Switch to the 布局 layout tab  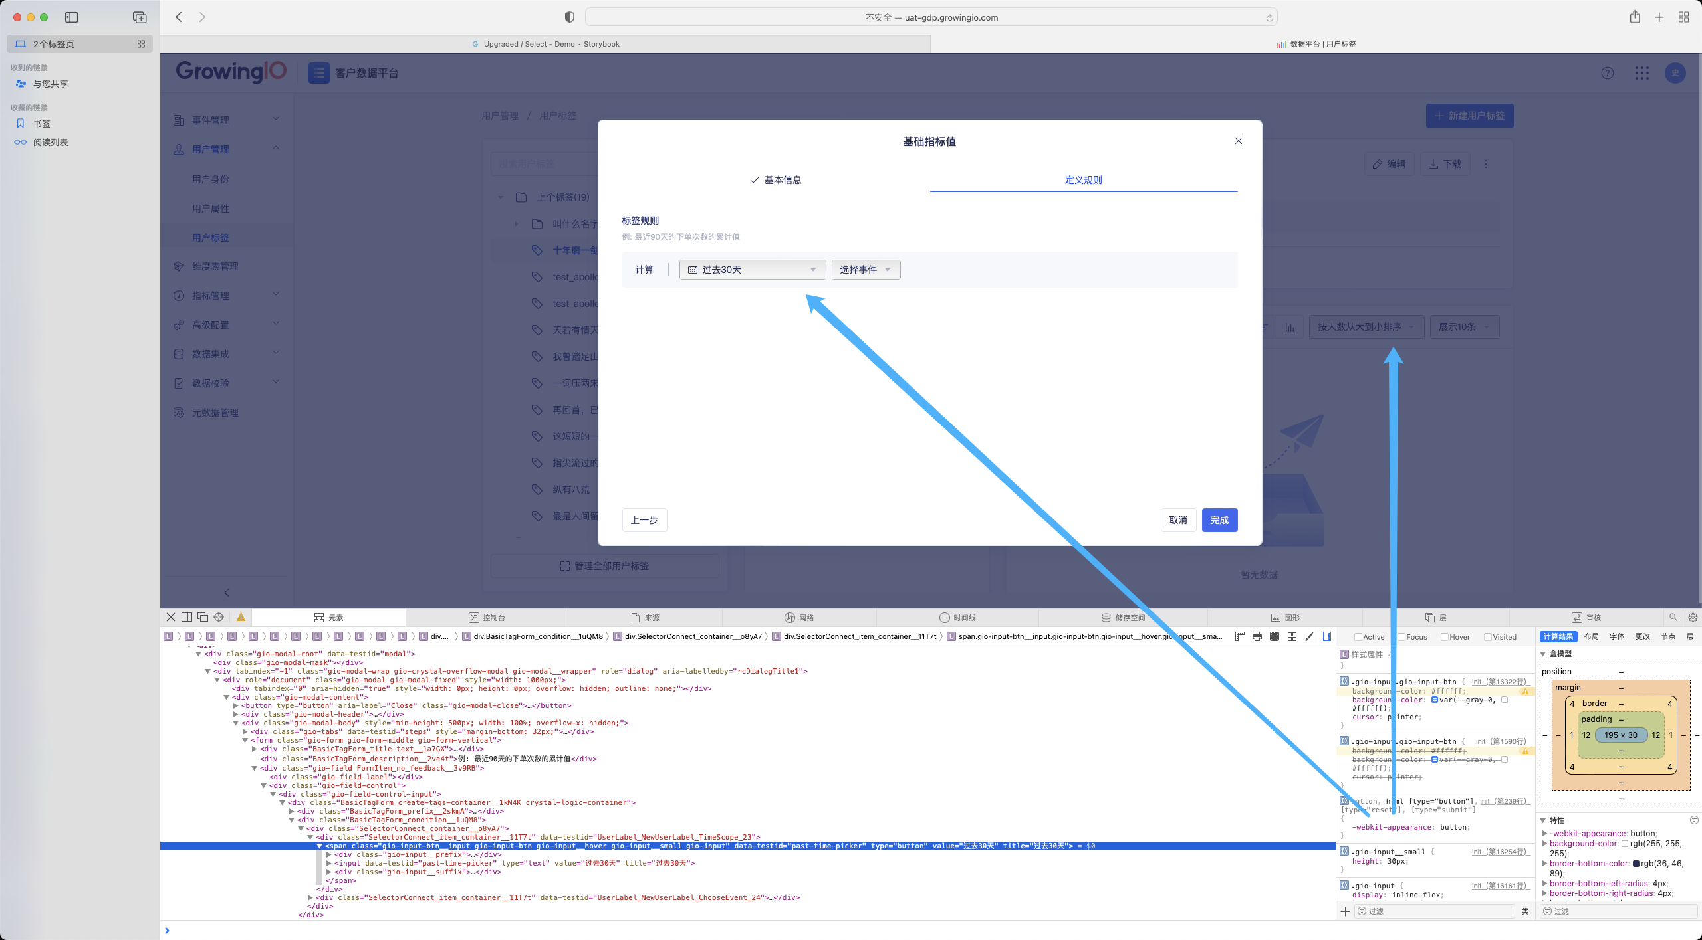pos(1592,636)
